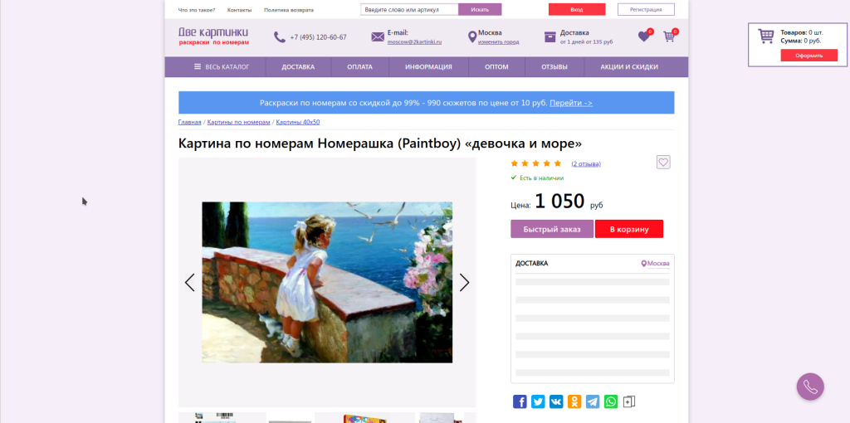Open ИНФОРМАЦИЯ menu item
Screen dimensions: 850x423
428,67
